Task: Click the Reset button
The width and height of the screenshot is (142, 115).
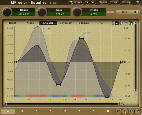Action: 12,23
